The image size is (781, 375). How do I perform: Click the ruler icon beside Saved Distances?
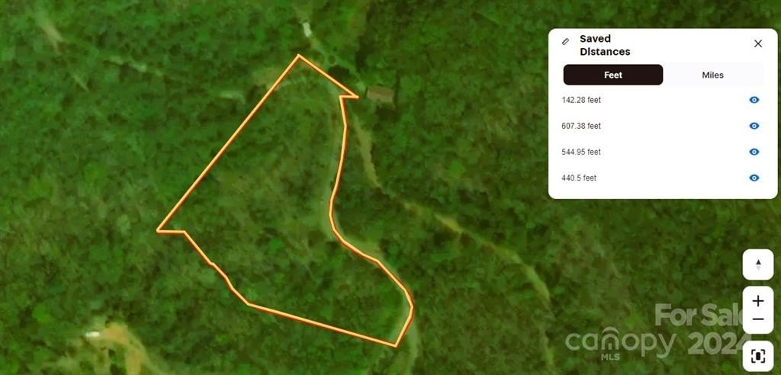tap(565, 42)
